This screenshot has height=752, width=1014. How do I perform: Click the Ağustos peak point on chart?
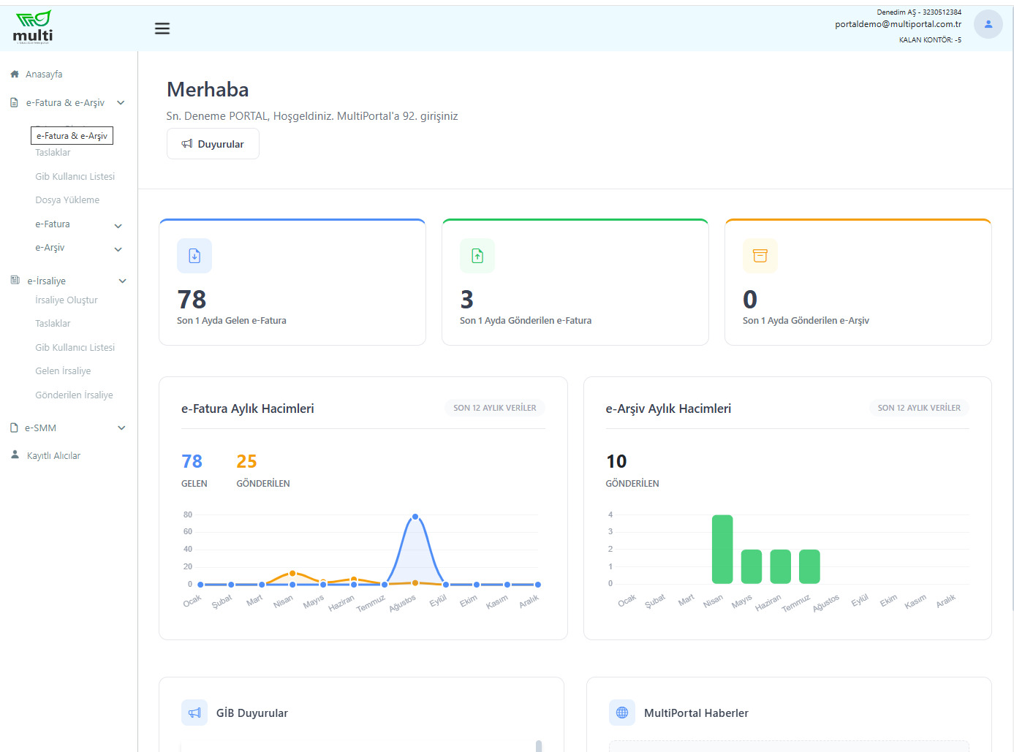tap(415, 517)
